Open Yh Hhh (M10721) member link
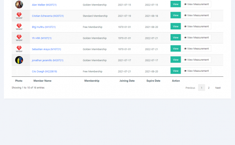 tap(42, 38)
